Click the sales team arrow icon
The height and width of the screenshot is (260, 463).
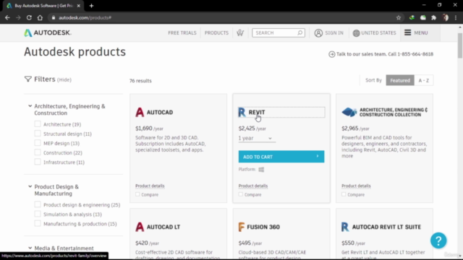[331, 54]
